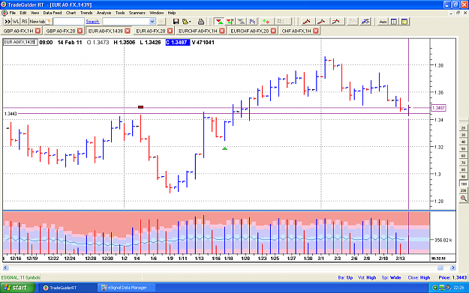The image size is (469, 293).
Task: Open the Windows Start button
Action: [x=17, y=288]
